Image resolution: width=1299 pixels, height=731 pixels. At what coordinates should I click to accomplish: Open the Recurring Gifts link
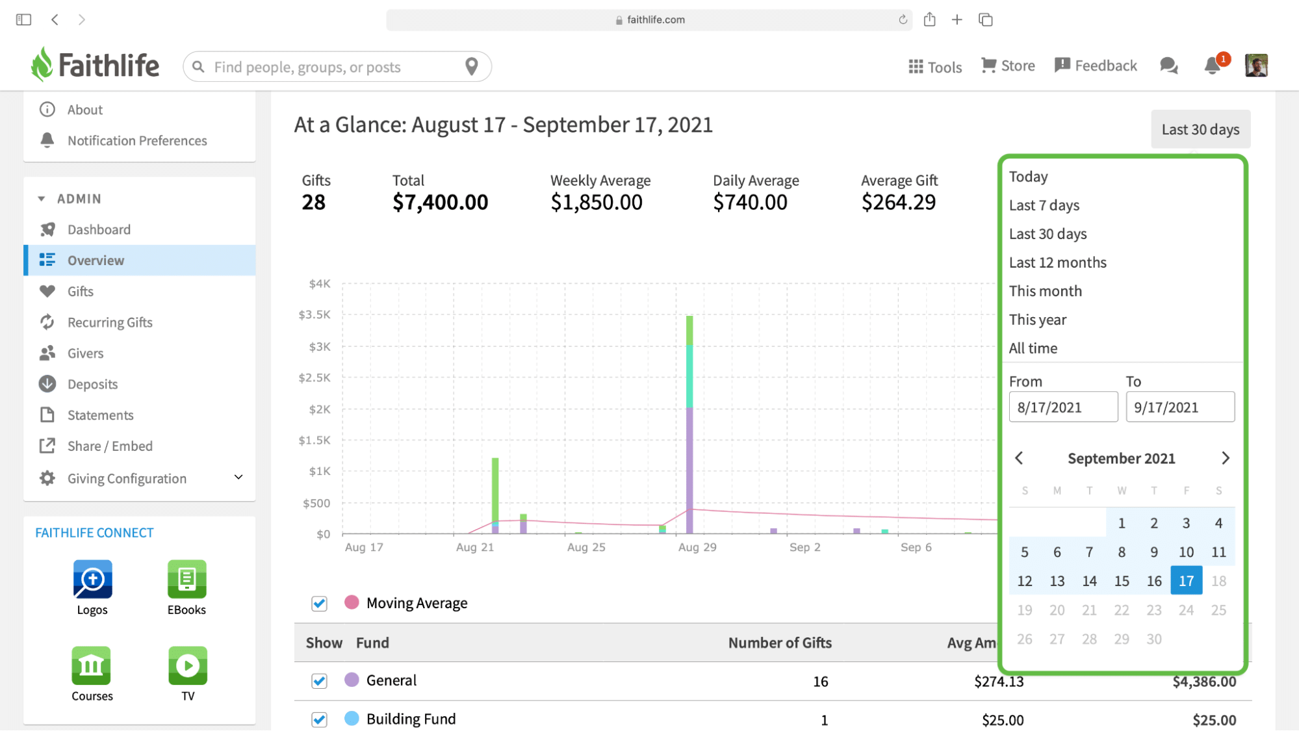tap(110, 322)
